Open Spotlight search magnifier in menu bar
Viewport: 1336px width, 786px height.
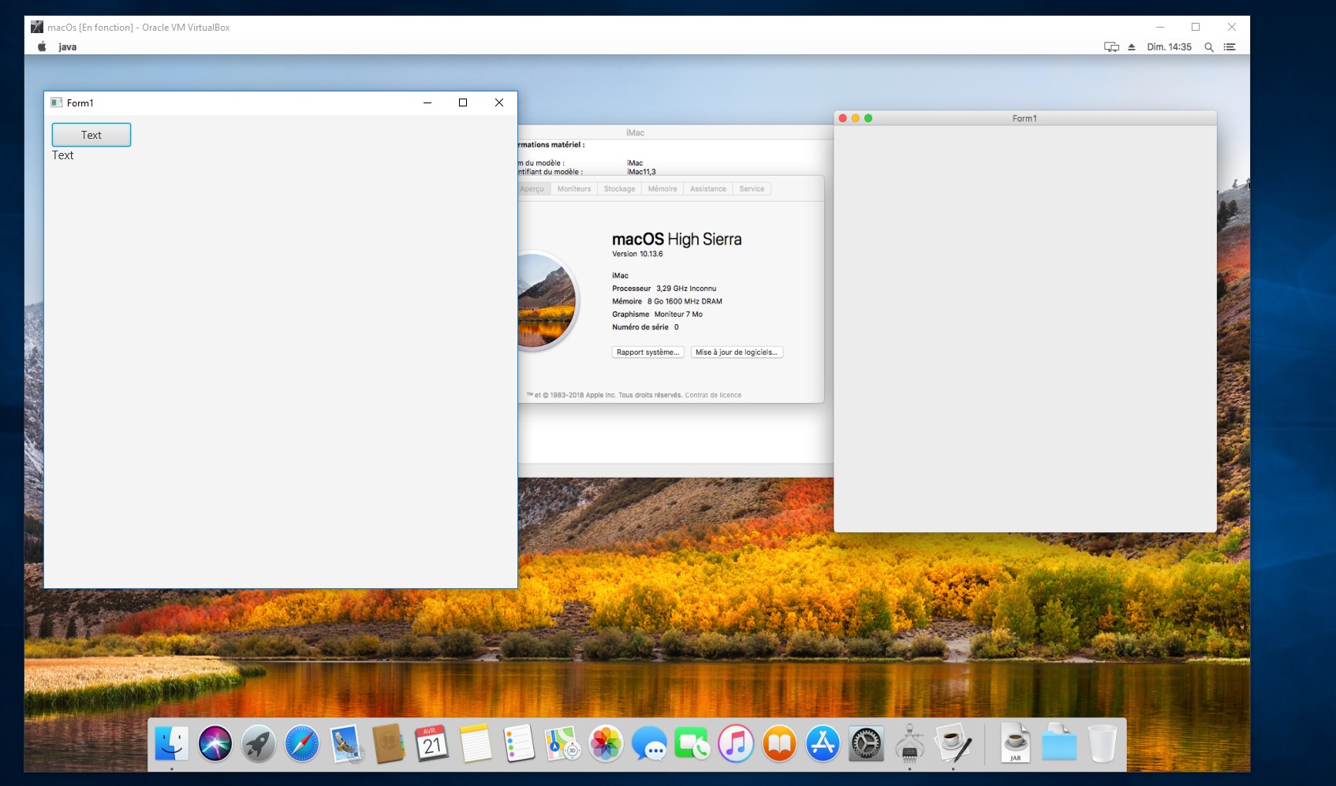[1208, 47]
